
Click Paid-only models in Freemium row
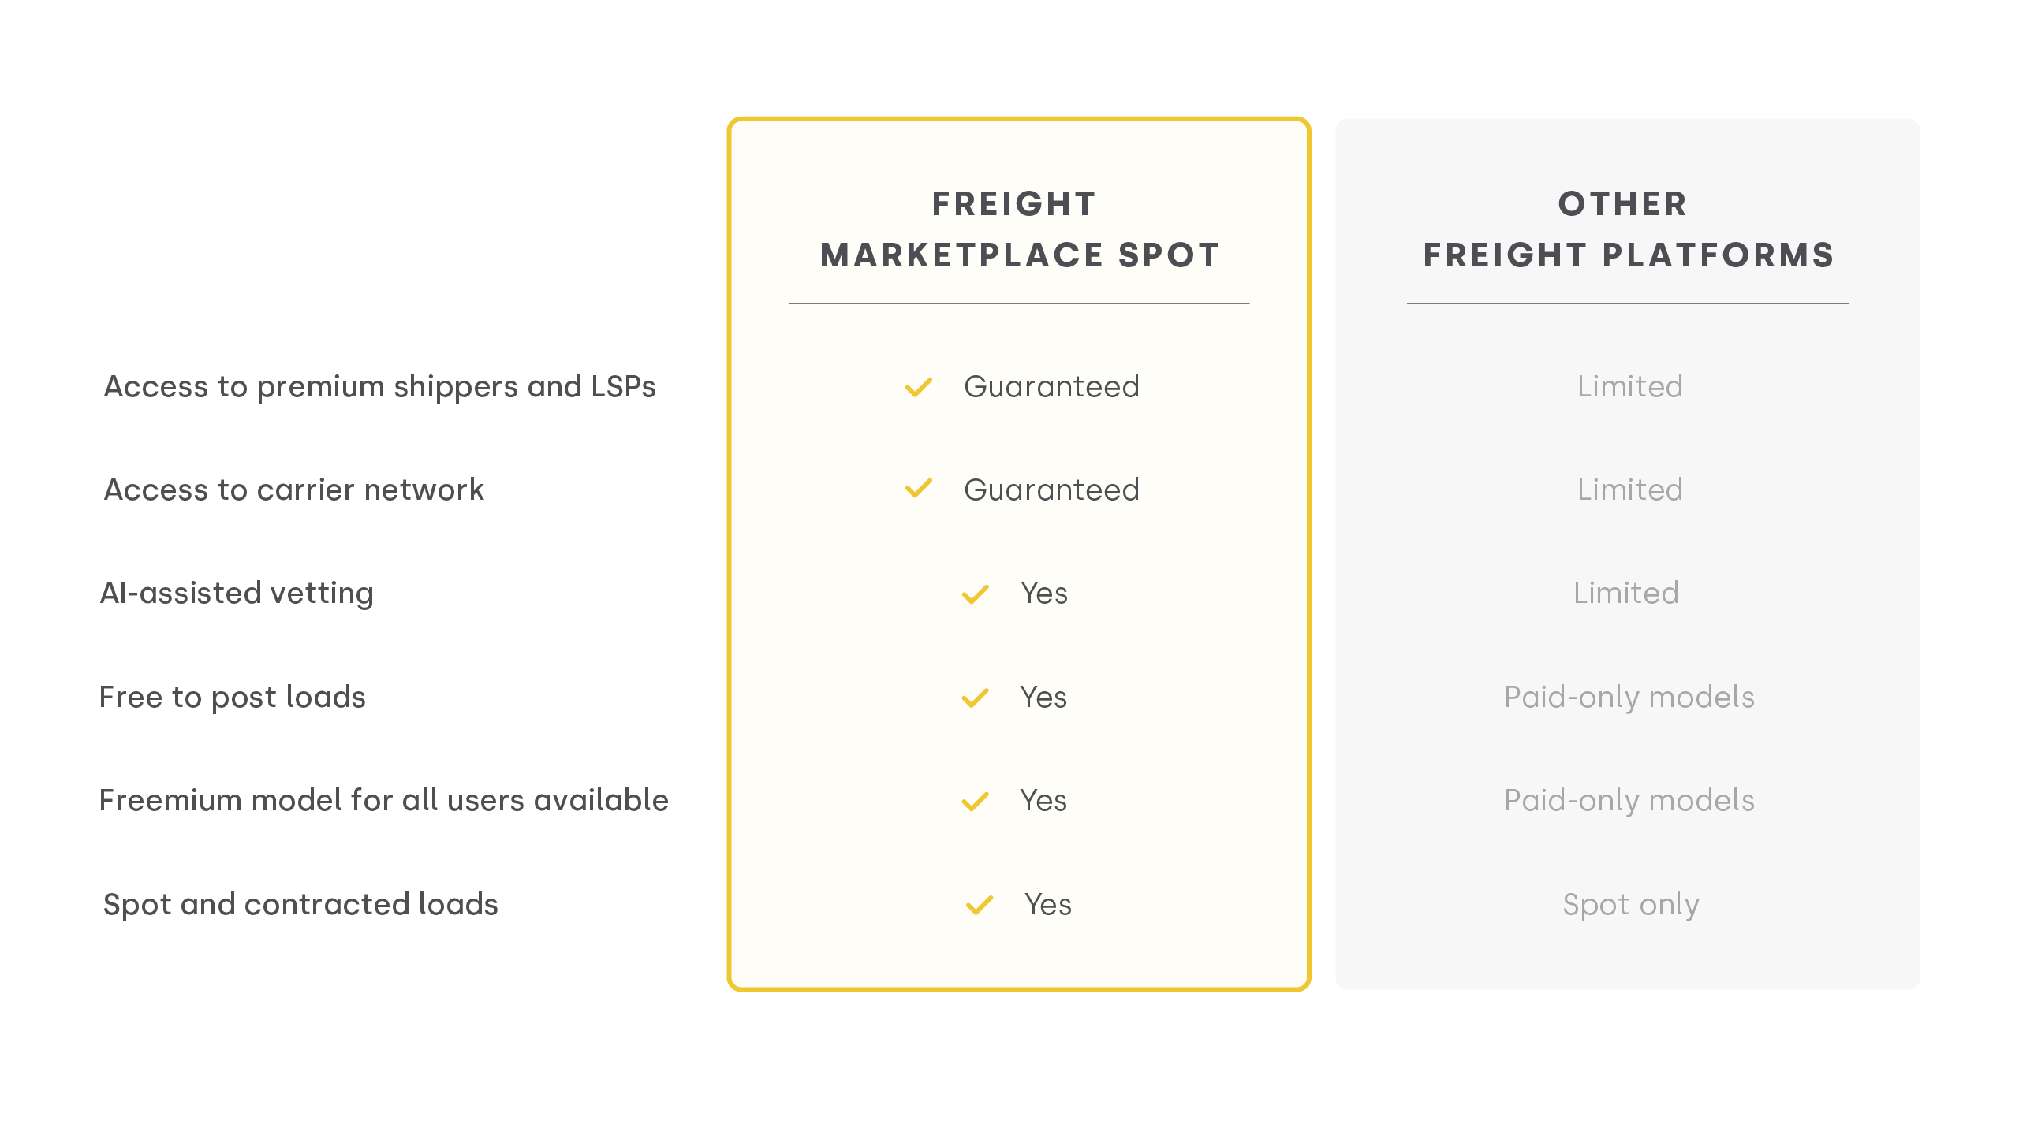(1629, 801)
